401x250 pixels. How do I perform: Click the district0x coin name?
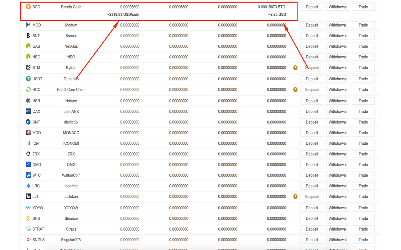click(x=71, y=122)
